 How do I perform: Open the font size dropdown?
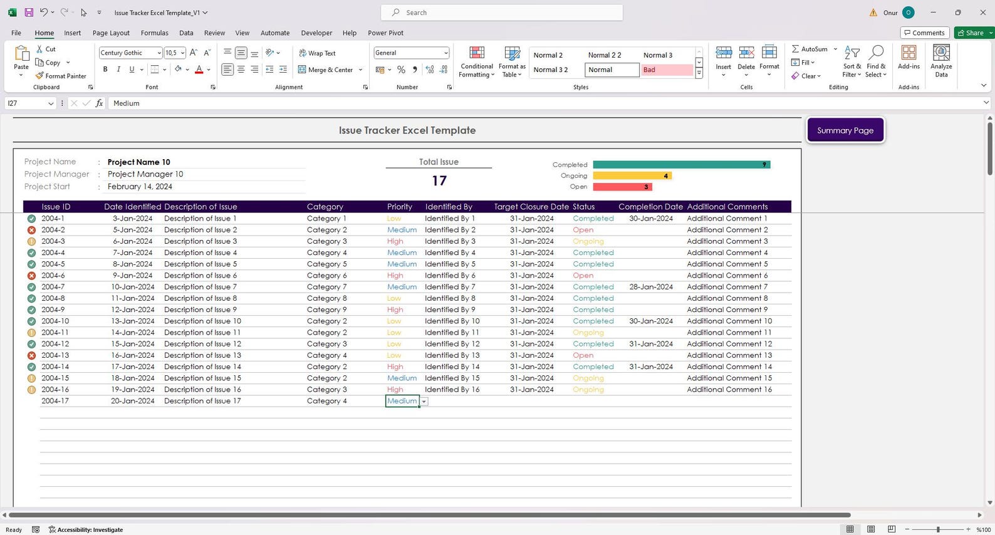(183, 53)
